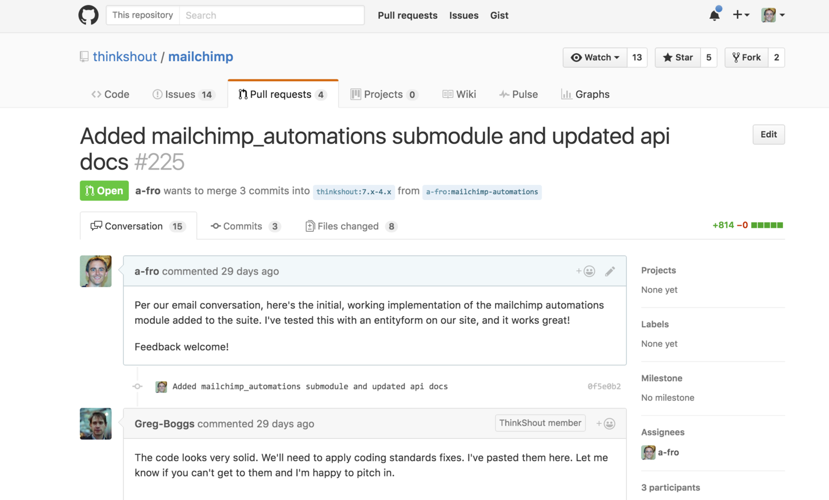Open forks count 2

coord(776,57)
